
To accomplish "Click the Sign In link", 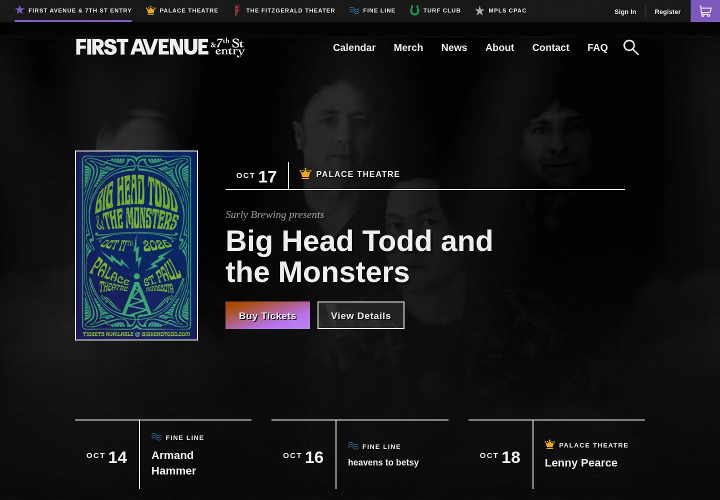I will (625, 11).
